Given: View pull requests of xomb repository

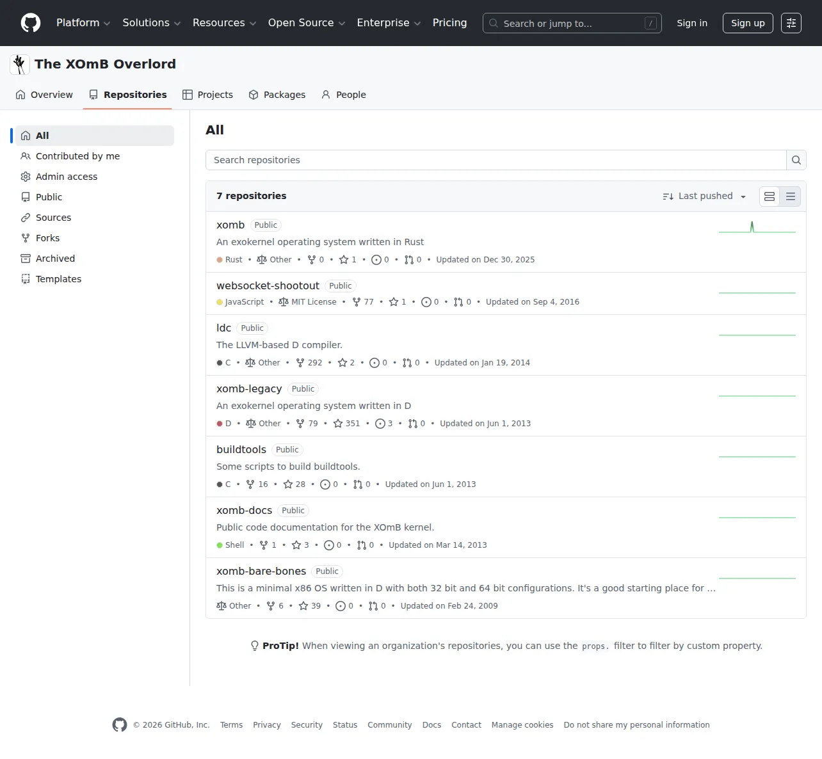Looking at the screenshot, I should [413, 260].
